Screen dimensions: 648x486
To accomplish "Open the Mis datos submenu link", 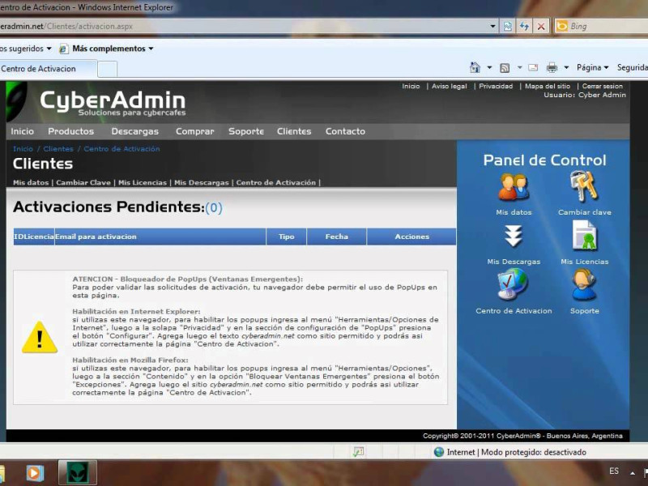I will coord(31,183).
